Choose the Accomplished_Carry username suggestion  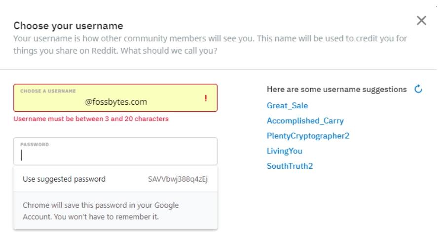pos(305,121)
